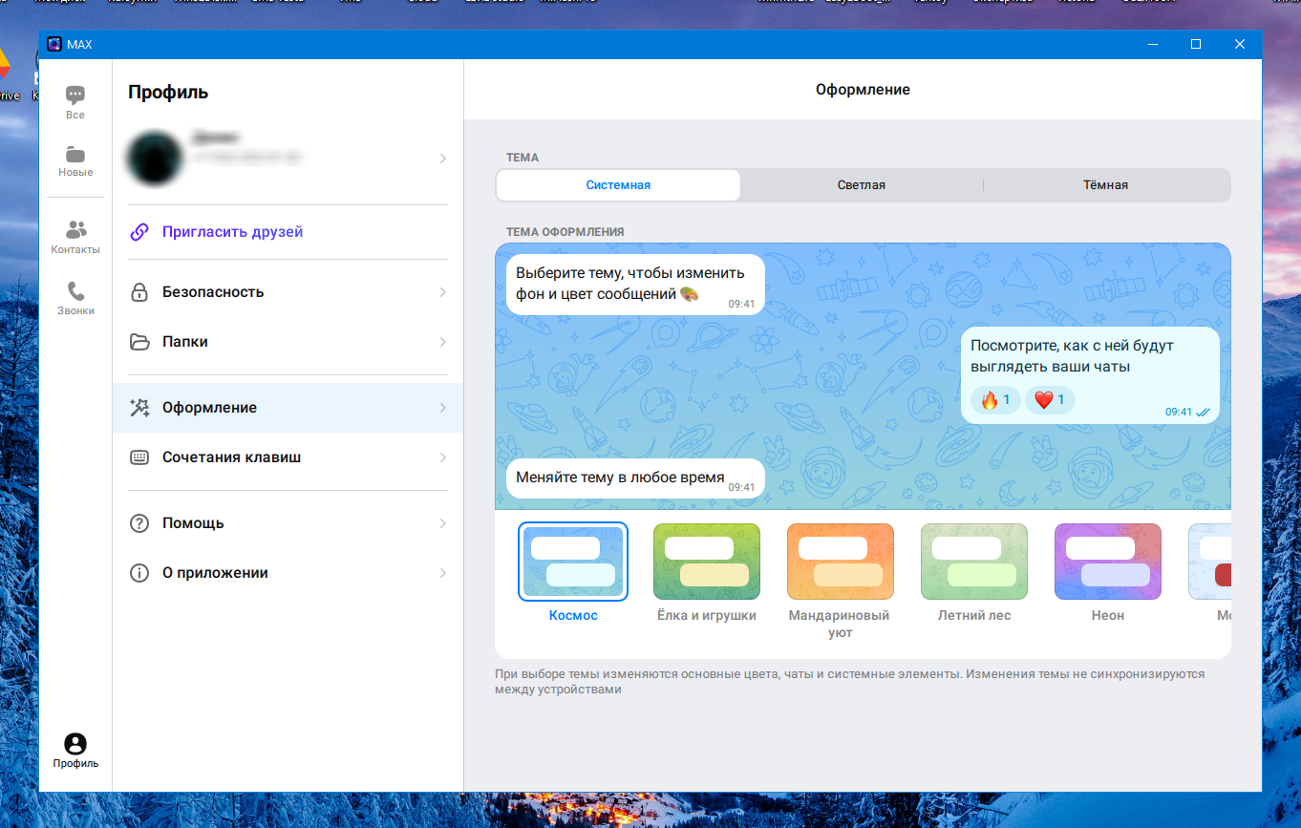This screenshot has height=828, width=1301.
Task: Click the chevron next to О приложении
Action: (x=442, y=573)
